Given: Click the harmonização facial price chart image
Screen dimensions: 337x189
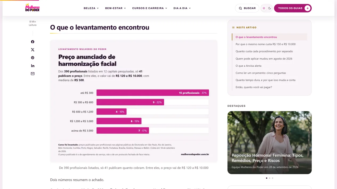Looking at the screenshot, I should click(x=134, y=101).
